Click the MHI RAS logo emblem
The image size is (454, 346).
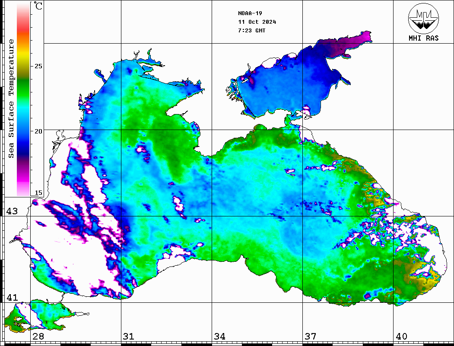423,18
